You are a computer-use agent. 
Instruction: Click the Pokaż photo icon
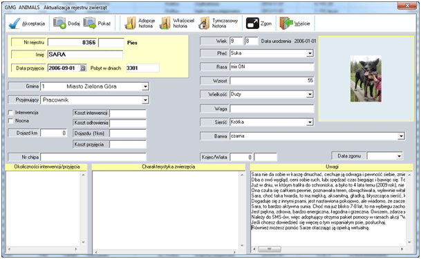click(89, 23)
